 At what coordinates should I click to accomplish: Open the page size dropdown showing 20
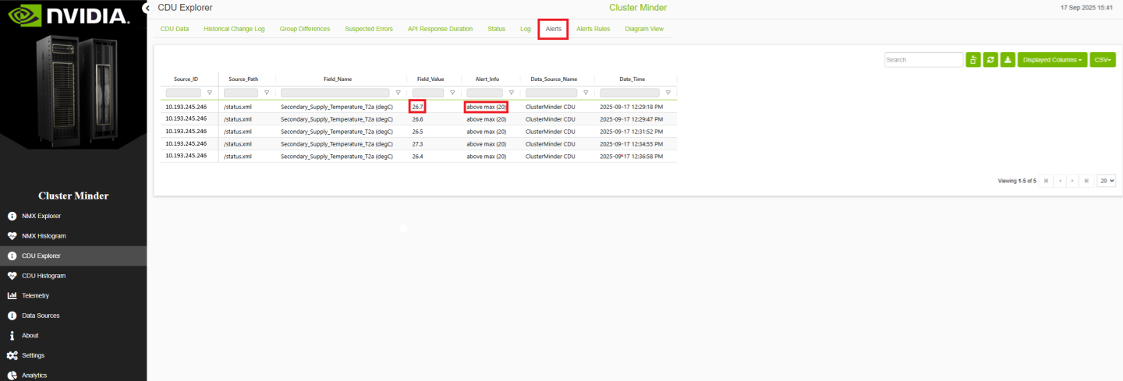point(1106,181)
